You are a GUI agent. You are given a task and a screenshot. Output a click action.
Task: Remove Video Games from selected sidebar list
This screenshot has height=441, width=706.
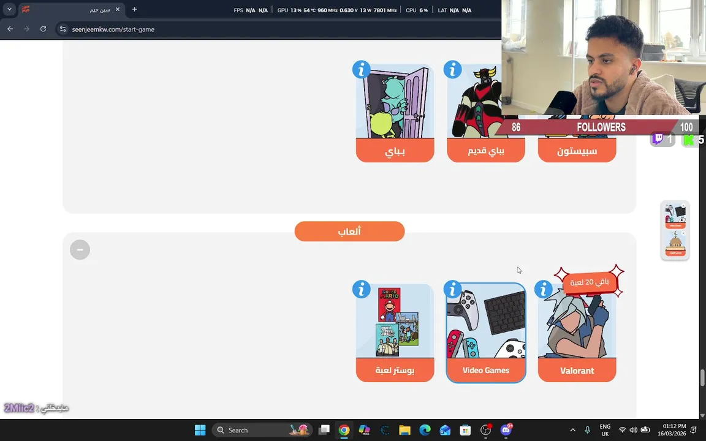[683, 206]
